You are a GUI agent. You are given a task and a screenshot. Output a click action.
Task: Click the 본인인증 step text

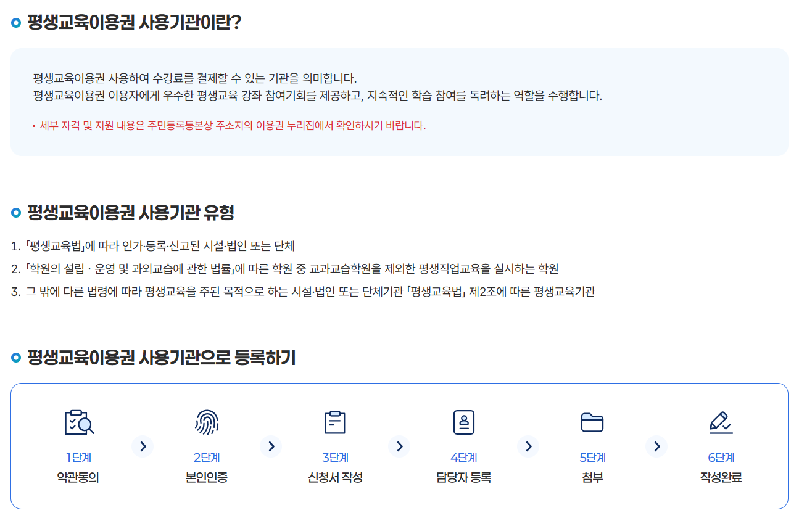(x=207, y=477)
